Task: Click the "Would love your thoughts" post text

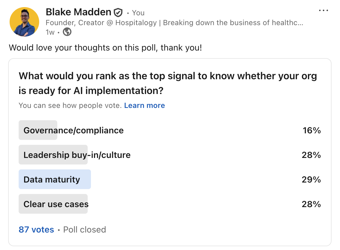Action: (x=105, y=48)
